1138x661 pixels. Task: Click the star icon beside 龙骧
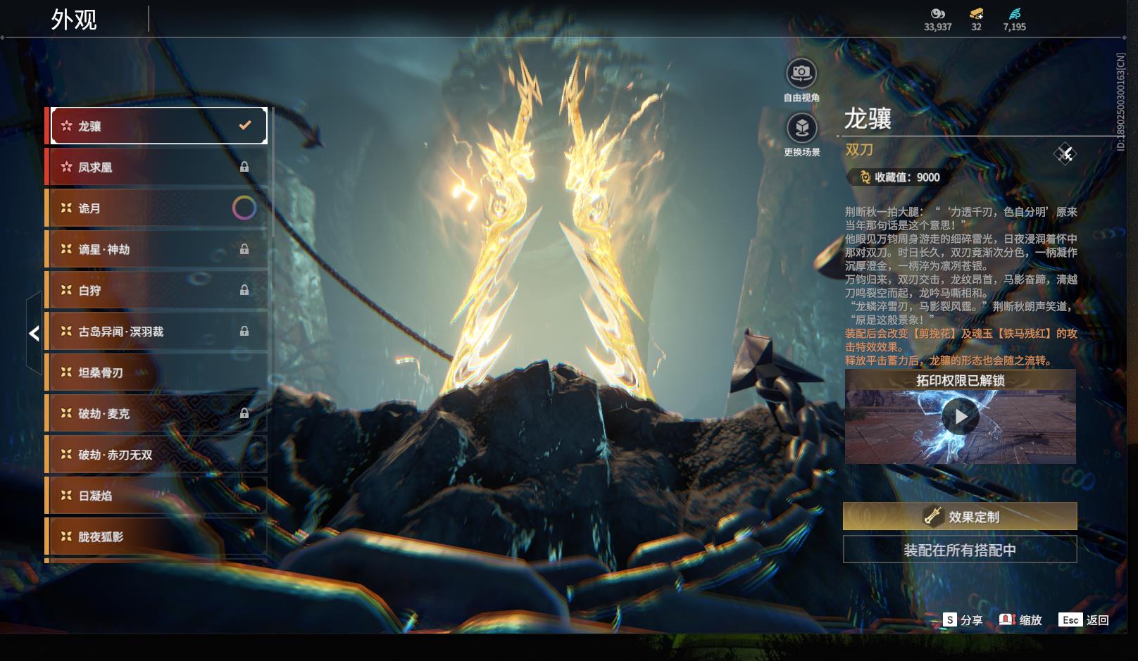[x=66, y=125]
